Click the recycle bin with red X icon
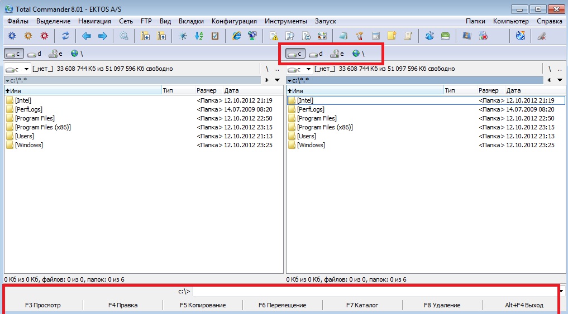 tap(483, 36)
